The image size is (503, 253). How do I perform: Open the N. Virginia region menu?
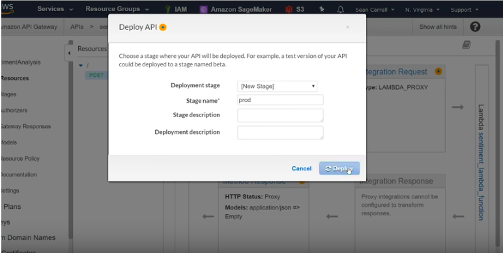pos(422,10)
